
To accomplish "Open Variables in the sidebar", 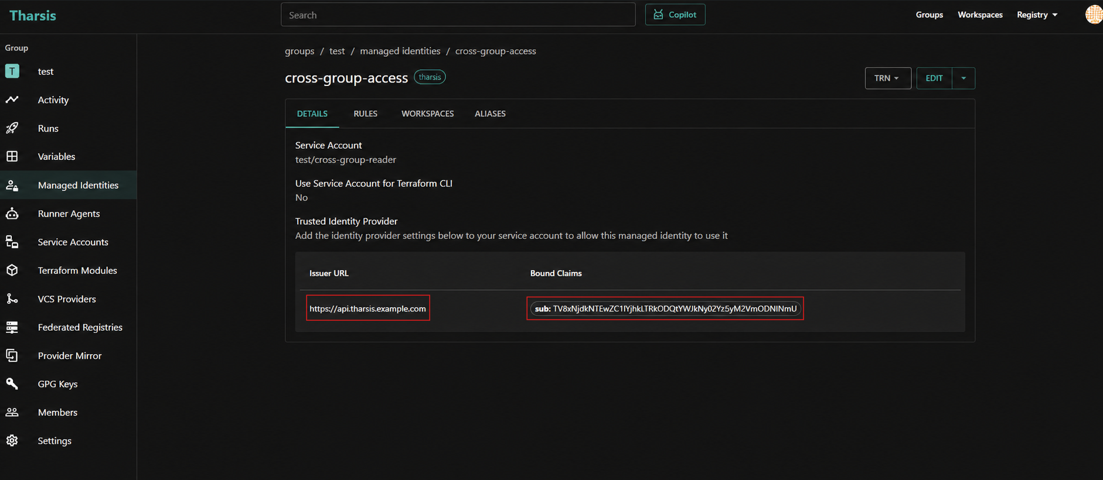I will tap(69, 156).
